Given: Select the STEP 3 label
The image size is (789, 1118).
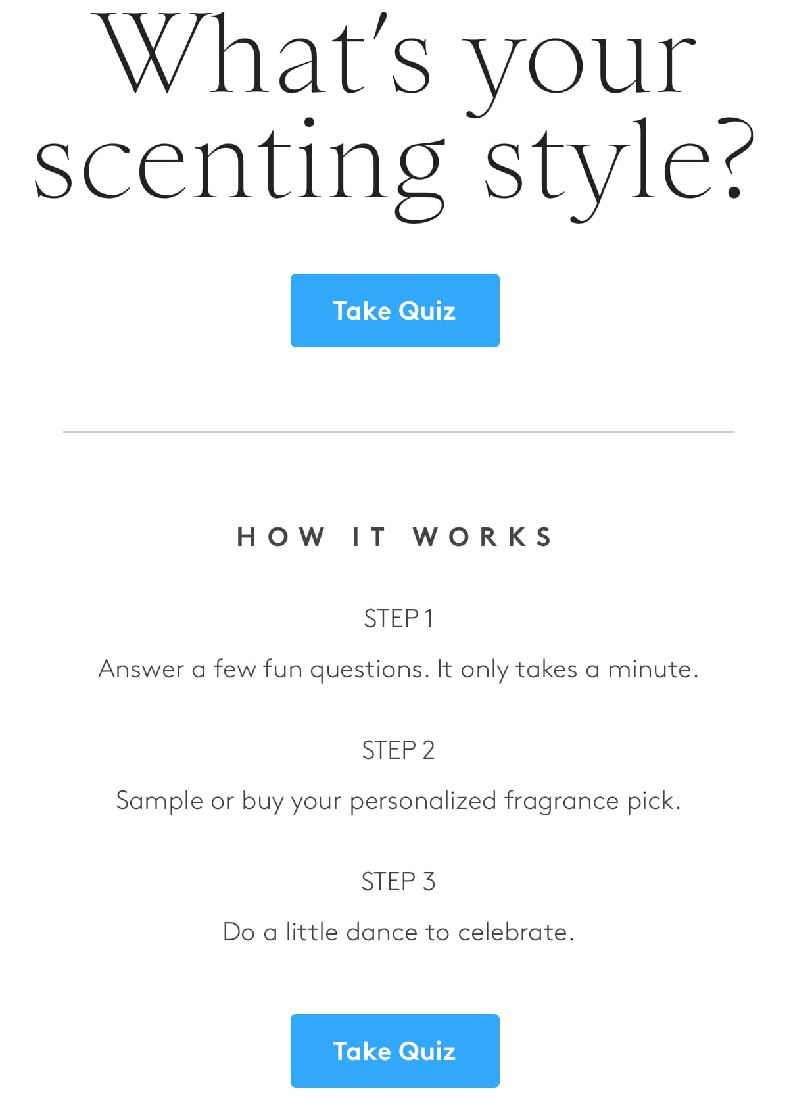Looking at the screenshot, I should pyautogui.click(x=398, y=882).
